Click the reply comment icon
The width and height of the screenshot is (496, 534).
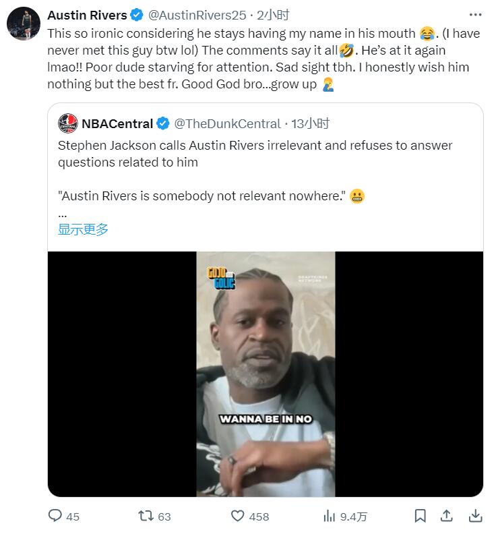[56, 516]
